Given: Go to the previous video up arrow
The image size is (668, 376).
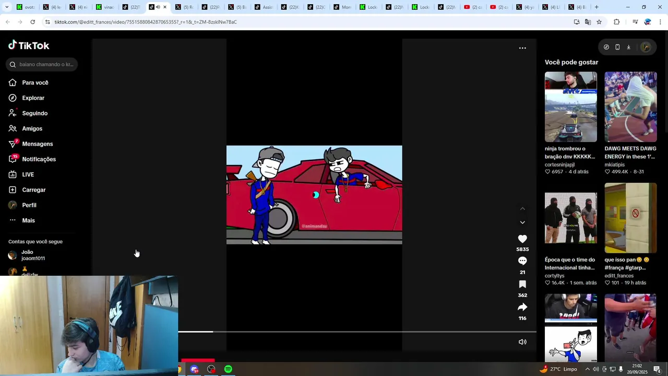Looking at the screenshot, I should 522,209.
